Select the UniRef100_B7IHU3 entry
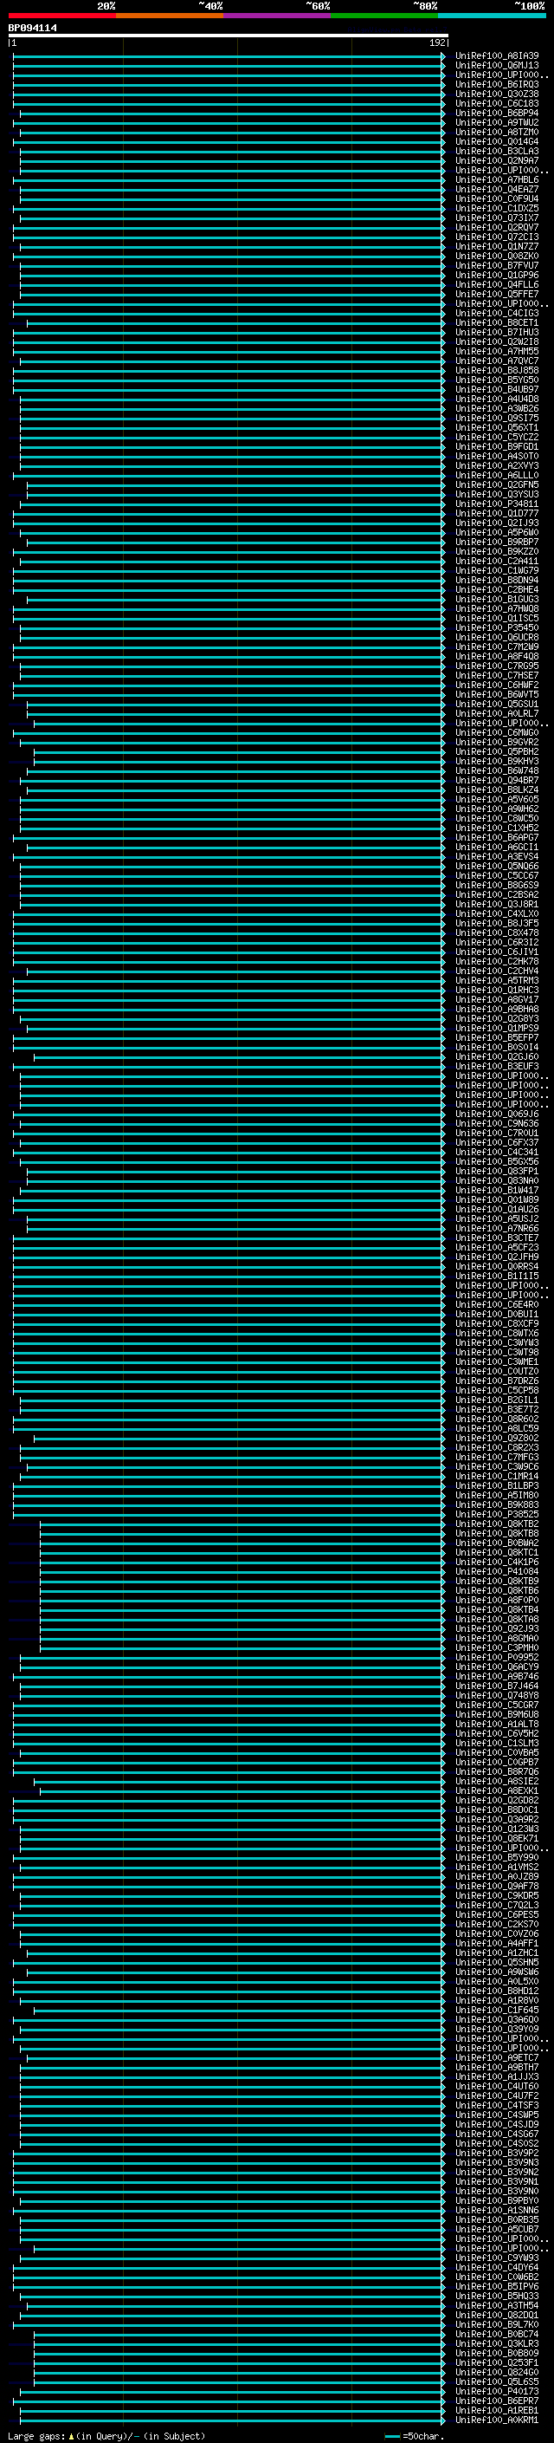This screenshot has width=554, height=2443. pyautogui.click(x=496, y=332)
